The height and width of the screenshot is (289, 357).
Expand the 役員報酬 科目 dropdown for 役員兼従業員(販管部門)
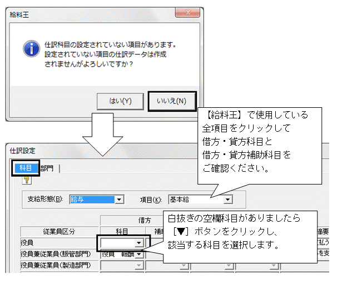coord(139,254)
